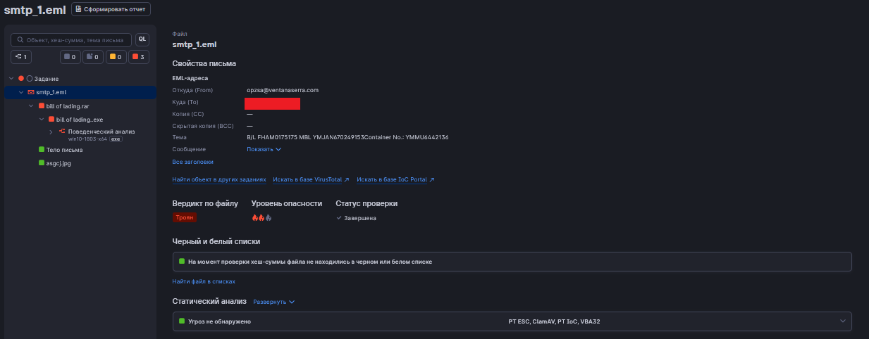Click the hollow circle icon beside Задание

(x=30, y=79)
